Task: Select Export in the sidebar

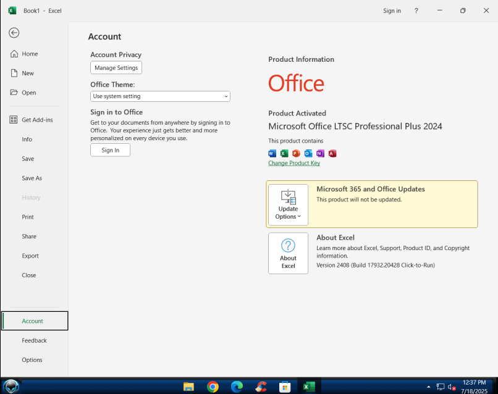Action: point(30,256)
